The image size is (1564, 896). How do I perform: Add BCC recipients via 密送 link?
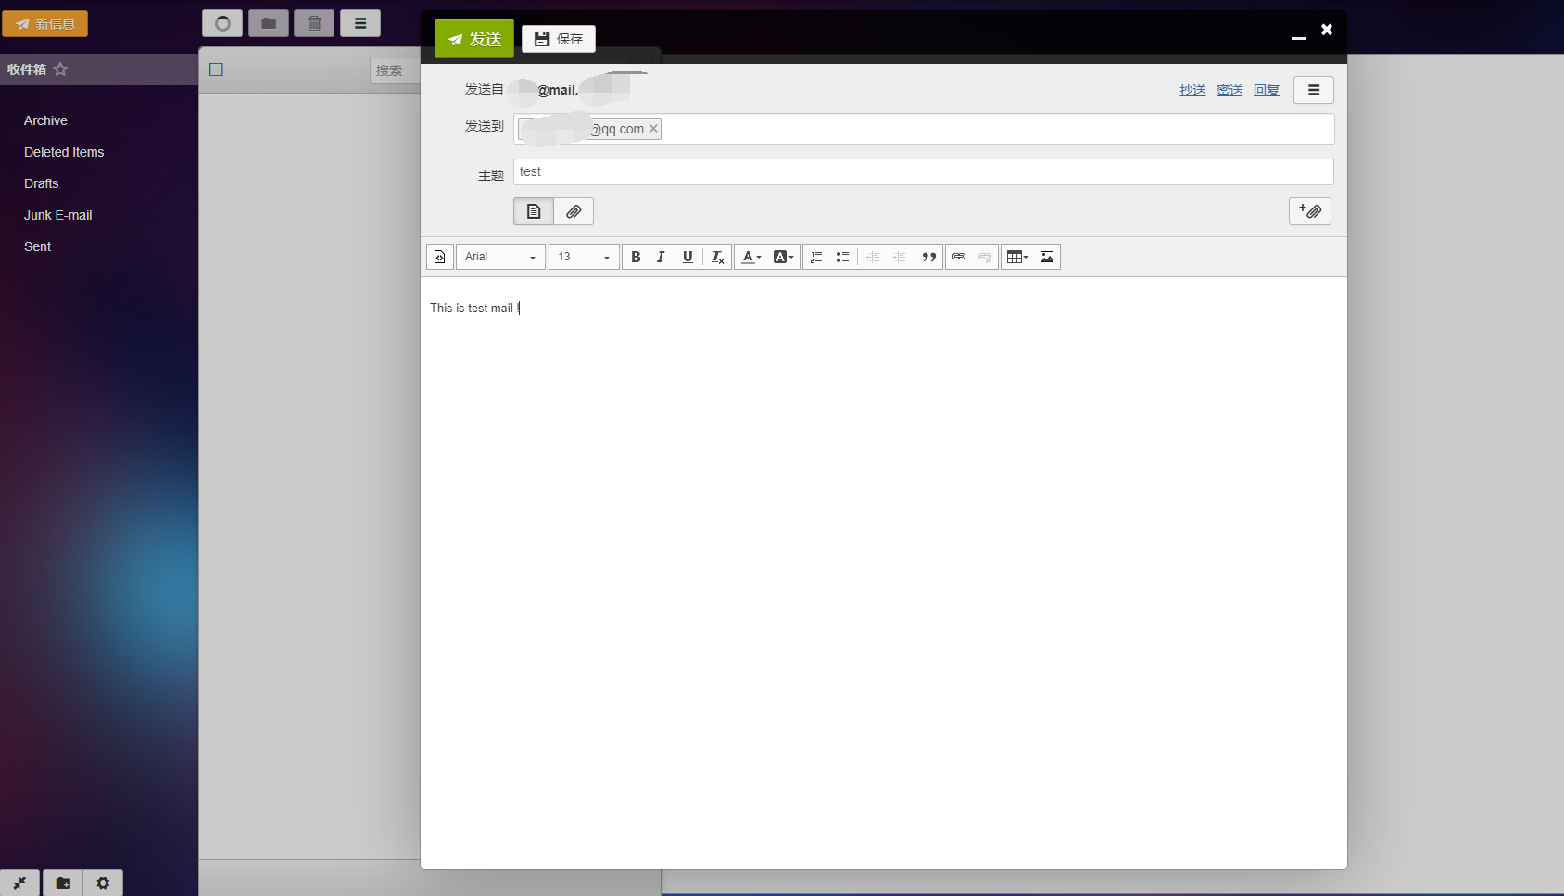(x=1230, y=90)
